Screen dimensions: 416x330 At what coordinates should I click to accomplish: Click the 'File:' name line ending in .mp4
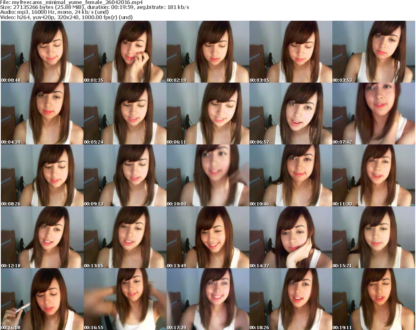(x=71, y=2)
